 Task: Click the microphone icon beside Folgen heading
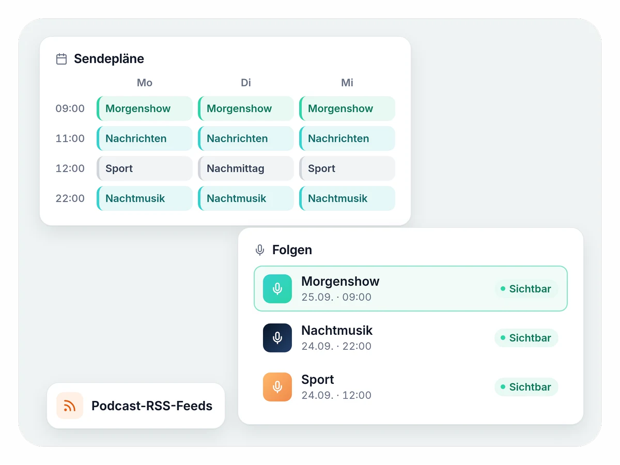(x=260, y=250)
